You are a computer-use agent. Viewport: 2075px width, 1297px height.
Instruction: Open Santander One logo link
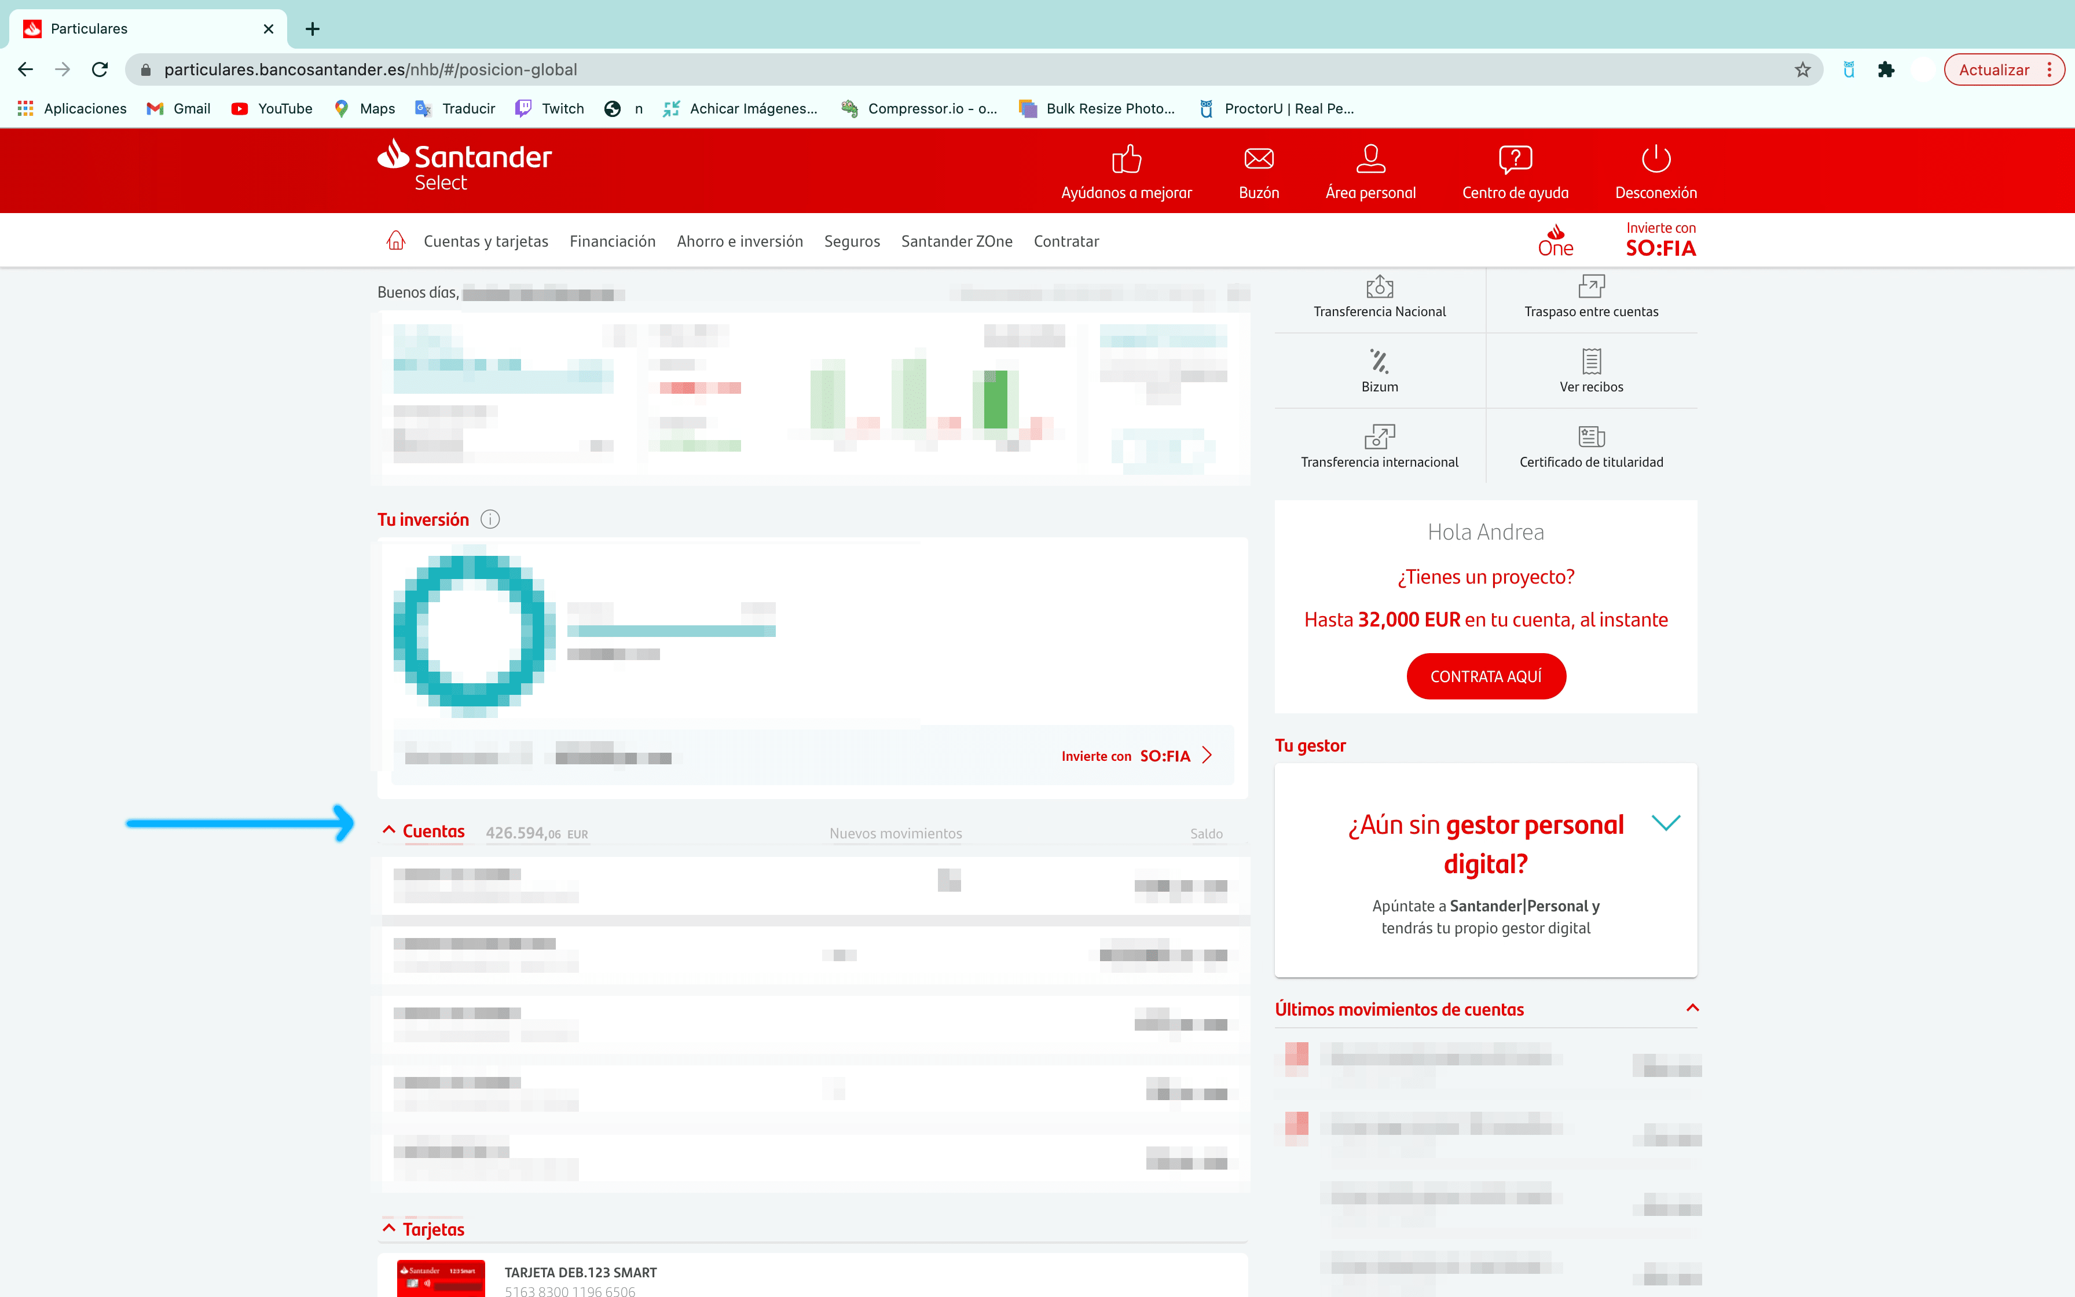point(1556,241)
